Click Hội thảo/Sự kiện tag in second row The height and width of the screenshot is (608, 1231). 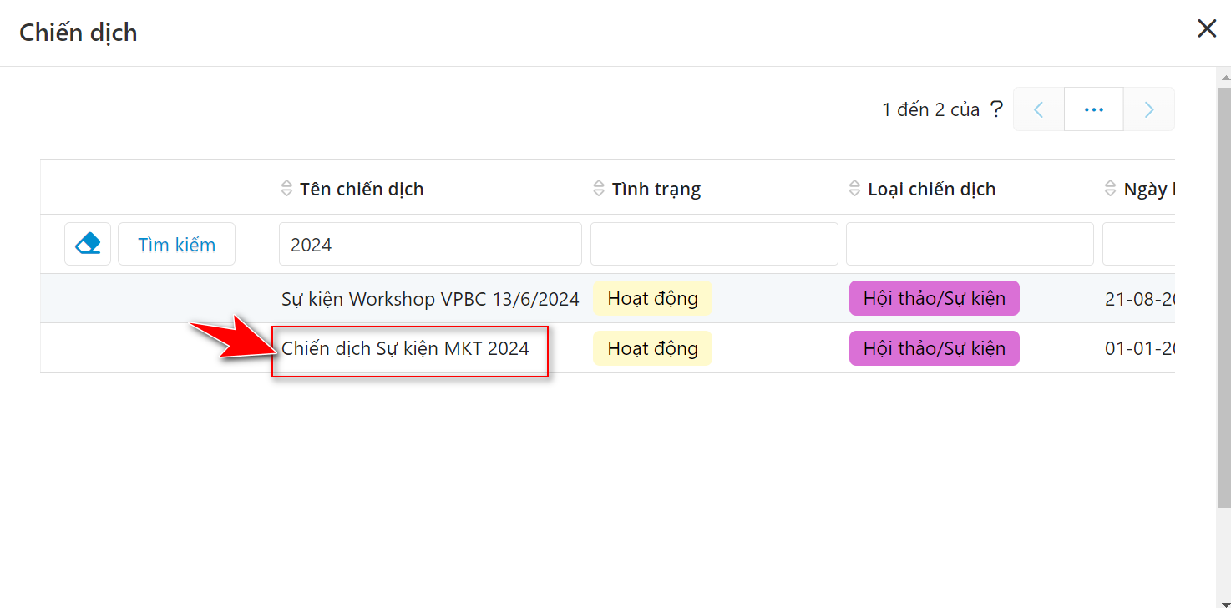tap(934, 348)
